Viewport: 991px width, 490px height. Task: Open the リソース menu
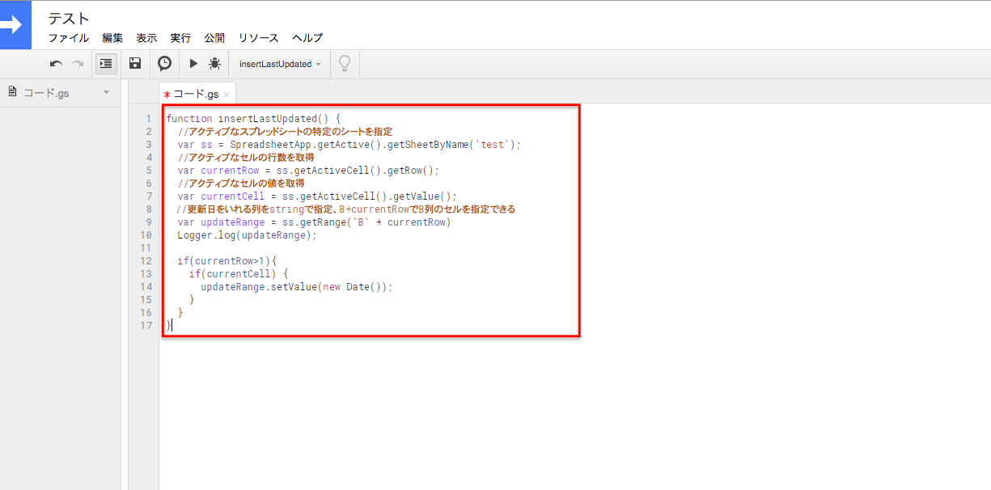[x=258, y=38]
